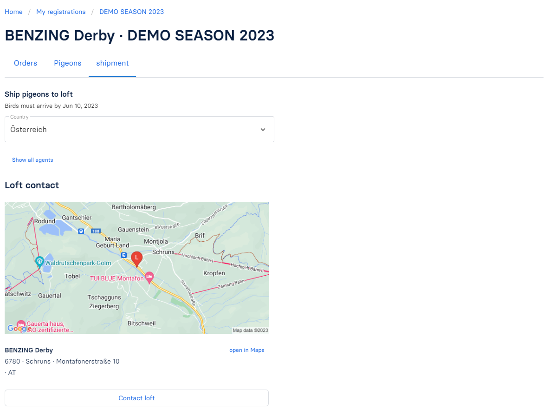Screen dimensions: 544x417
Task: Go to the Home breadcrumb link
Action: click(13, 12)
